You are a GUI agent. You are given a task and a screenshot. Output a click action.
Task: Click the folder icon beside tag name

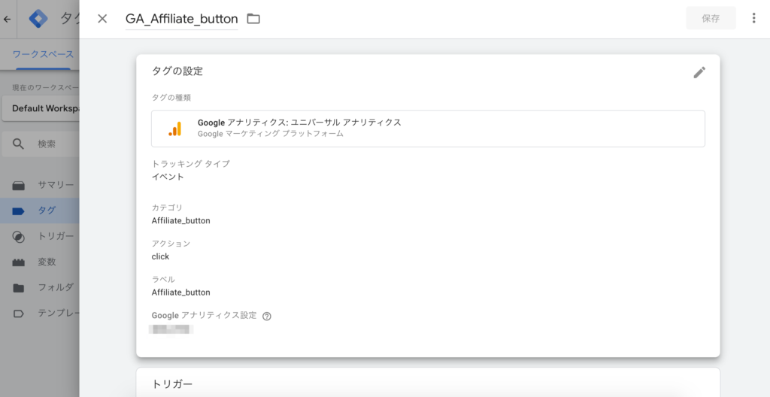tap(253, 19)
